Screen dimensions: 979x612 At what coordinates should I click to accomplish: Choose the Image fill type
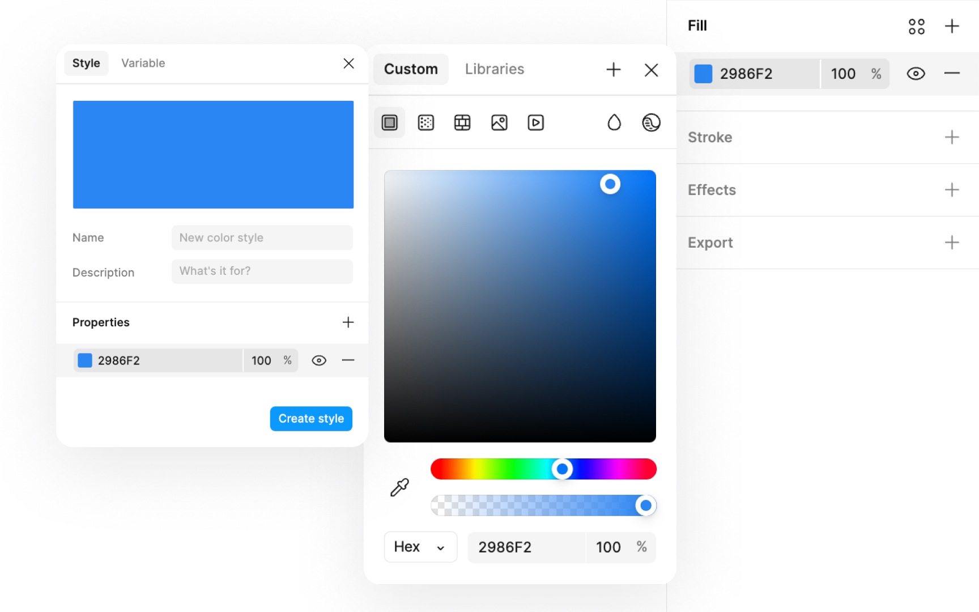click(499, 122)
